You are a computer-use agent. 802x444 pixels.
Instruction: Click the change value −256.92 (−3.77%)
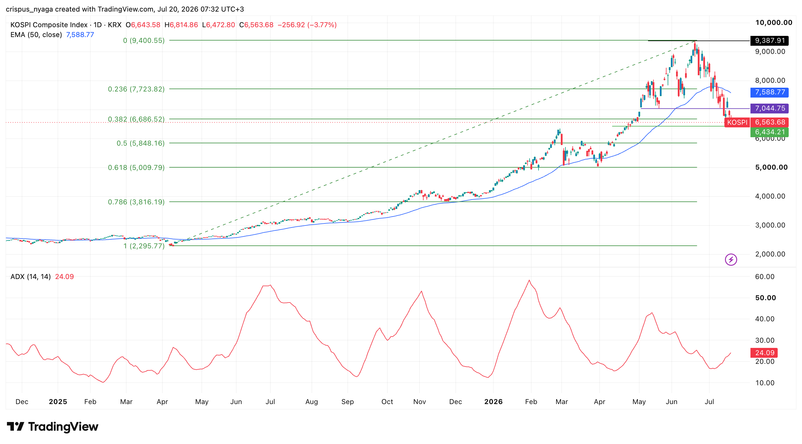(x=307, y=25)
